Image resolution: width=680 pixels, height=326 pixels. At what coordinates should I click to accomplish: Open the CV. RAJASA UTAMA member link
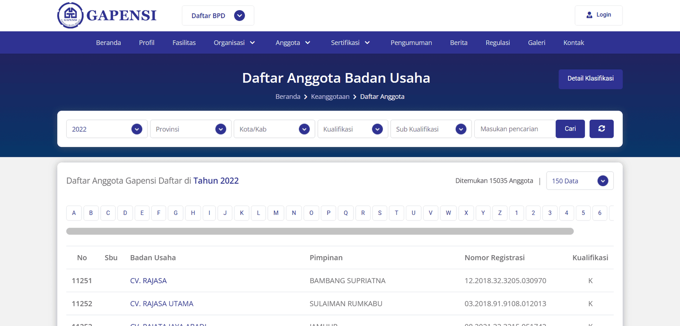click(x=161, y=304)
